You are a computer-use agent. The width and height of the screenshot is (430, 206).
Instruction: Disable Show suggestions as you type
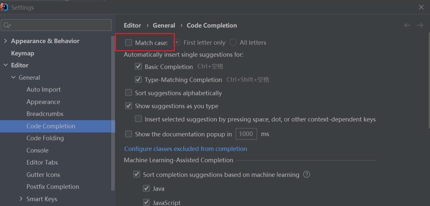pos(129,106)
